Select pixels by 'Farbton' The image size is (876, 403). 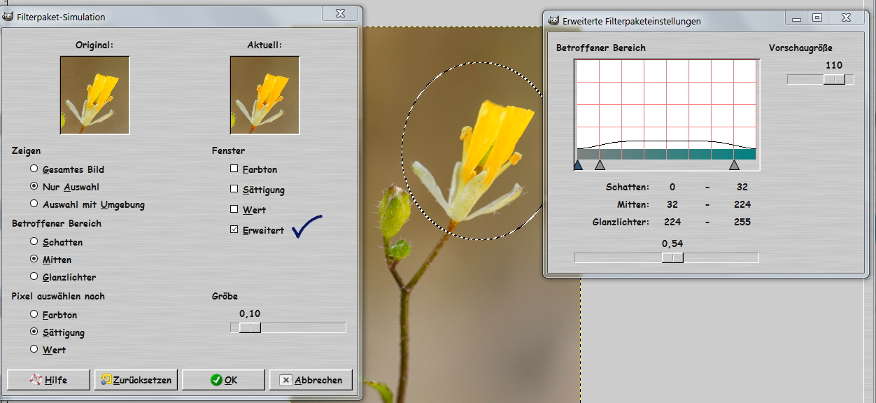[34, 315]
